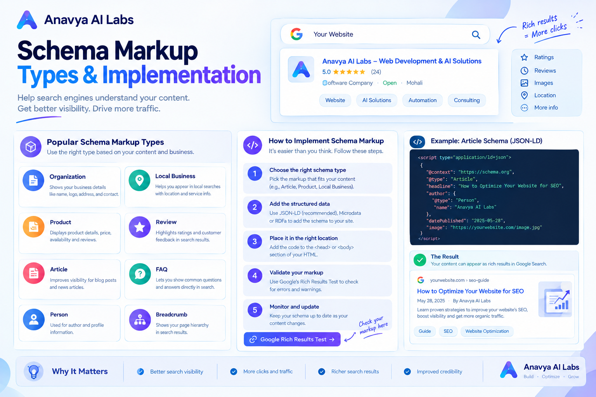Click step 2 number circle

[255, 207]
